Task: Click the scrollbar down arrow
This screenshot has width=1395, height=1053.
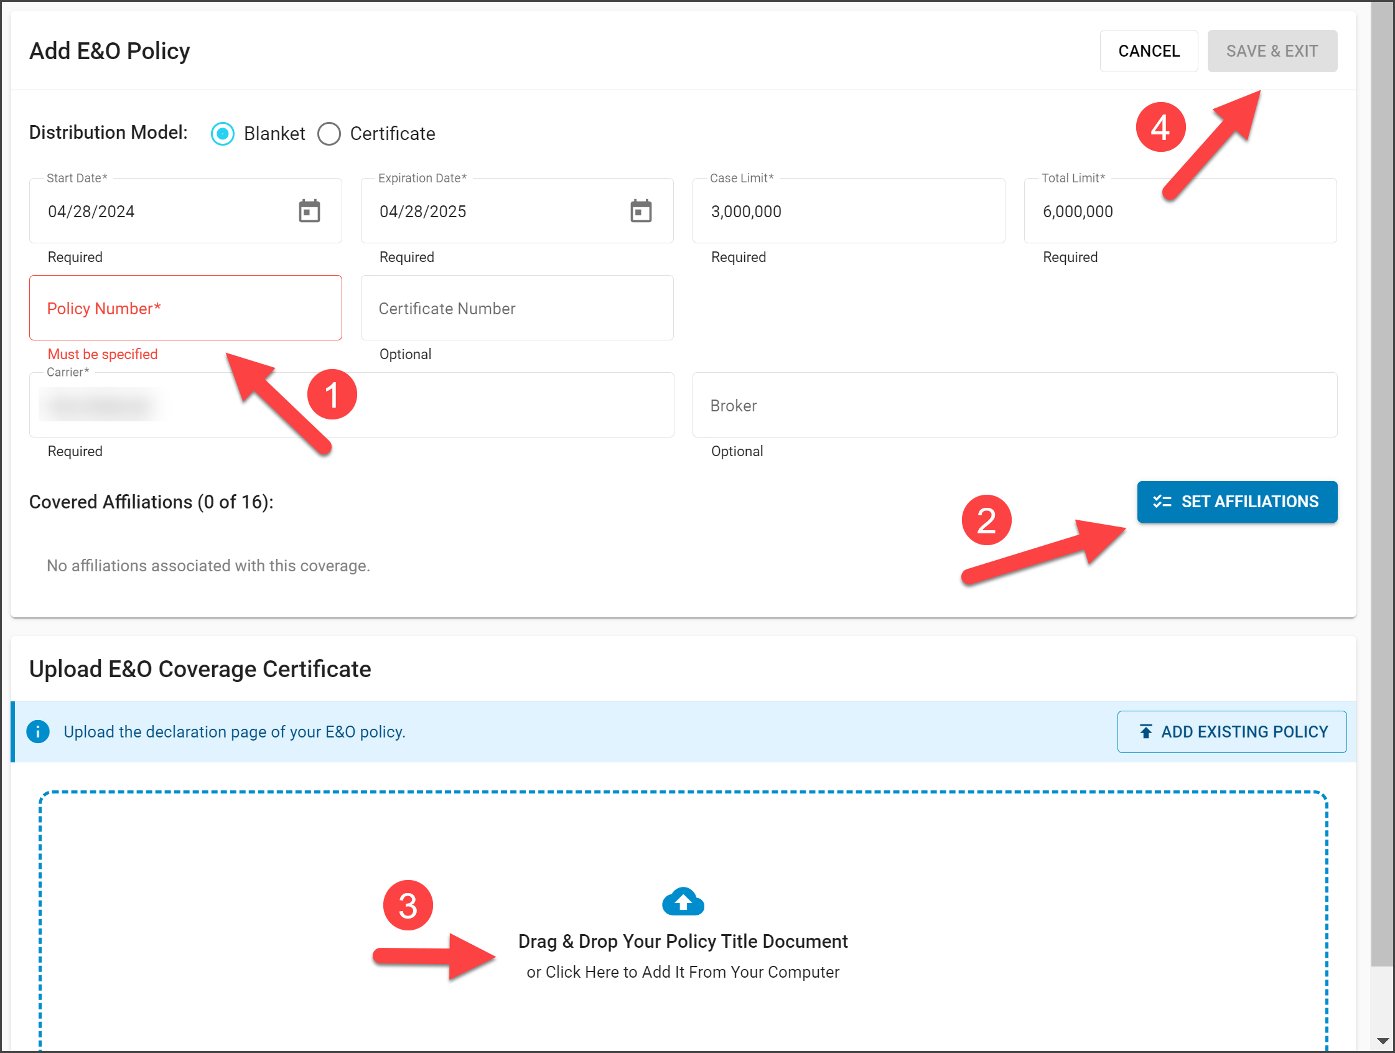Action: coord(1383,1041)
